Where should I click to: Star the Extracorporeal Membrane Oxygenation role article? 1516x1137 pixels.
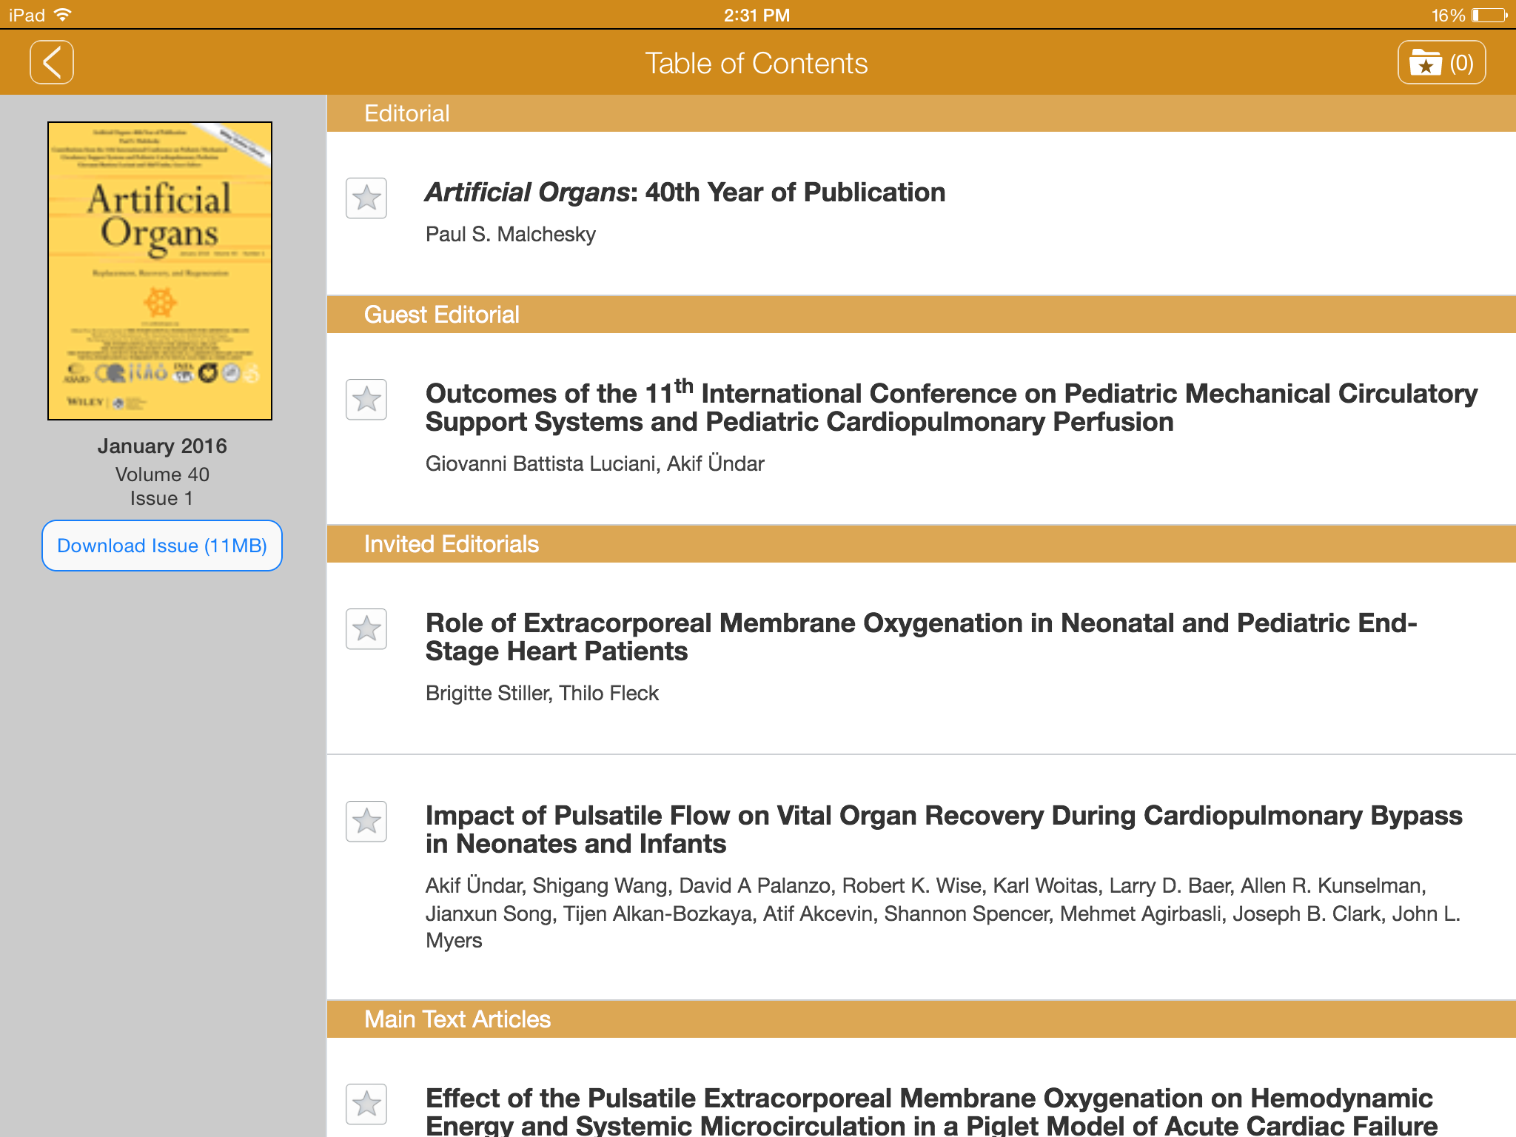(x=366, y=629)
